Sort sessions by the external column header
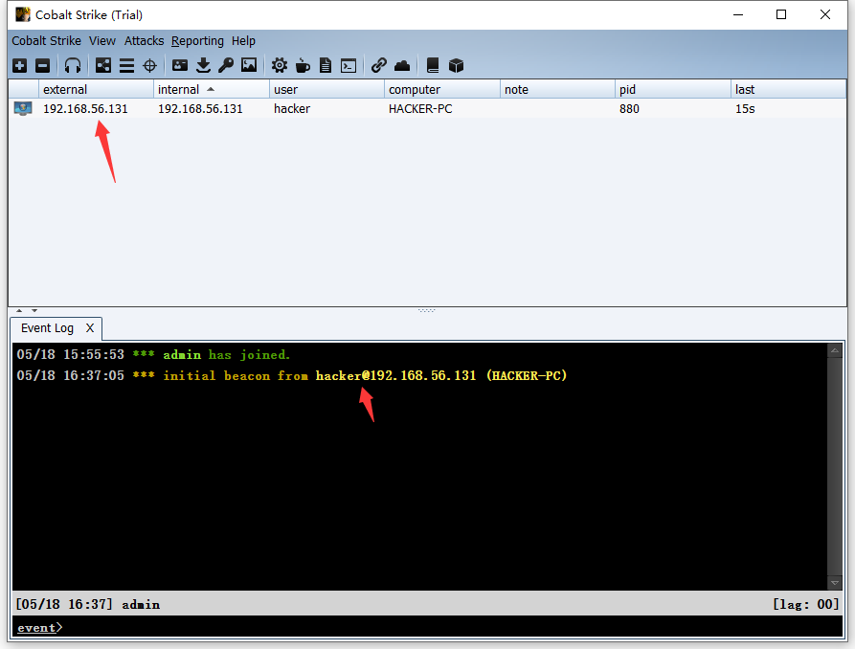The height and width of the screenshot is (649, 855). 96,89
